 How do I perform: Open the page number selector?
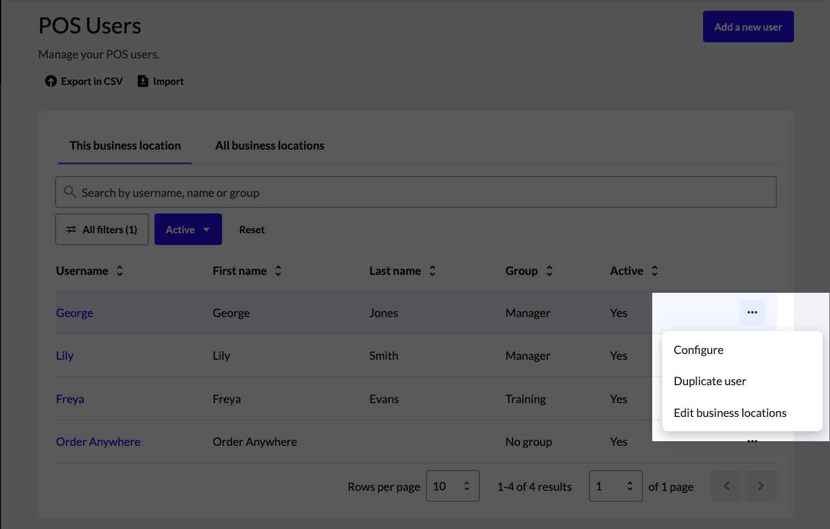[x=615, y=486]
